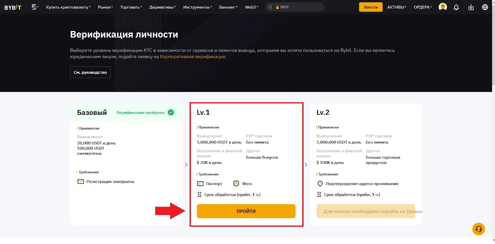Open the language globe icon
The image size is (495, 244).
coord(485,7)
